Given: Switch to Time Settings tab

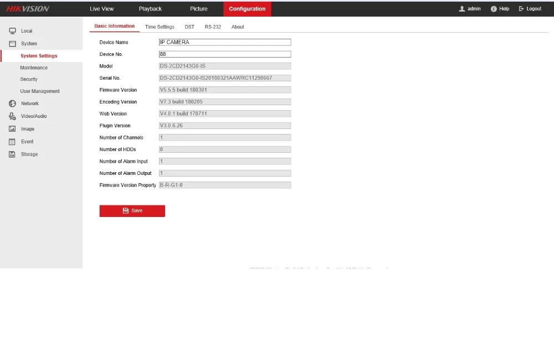Looking at the screenshot, I should [x=160, y=27].
